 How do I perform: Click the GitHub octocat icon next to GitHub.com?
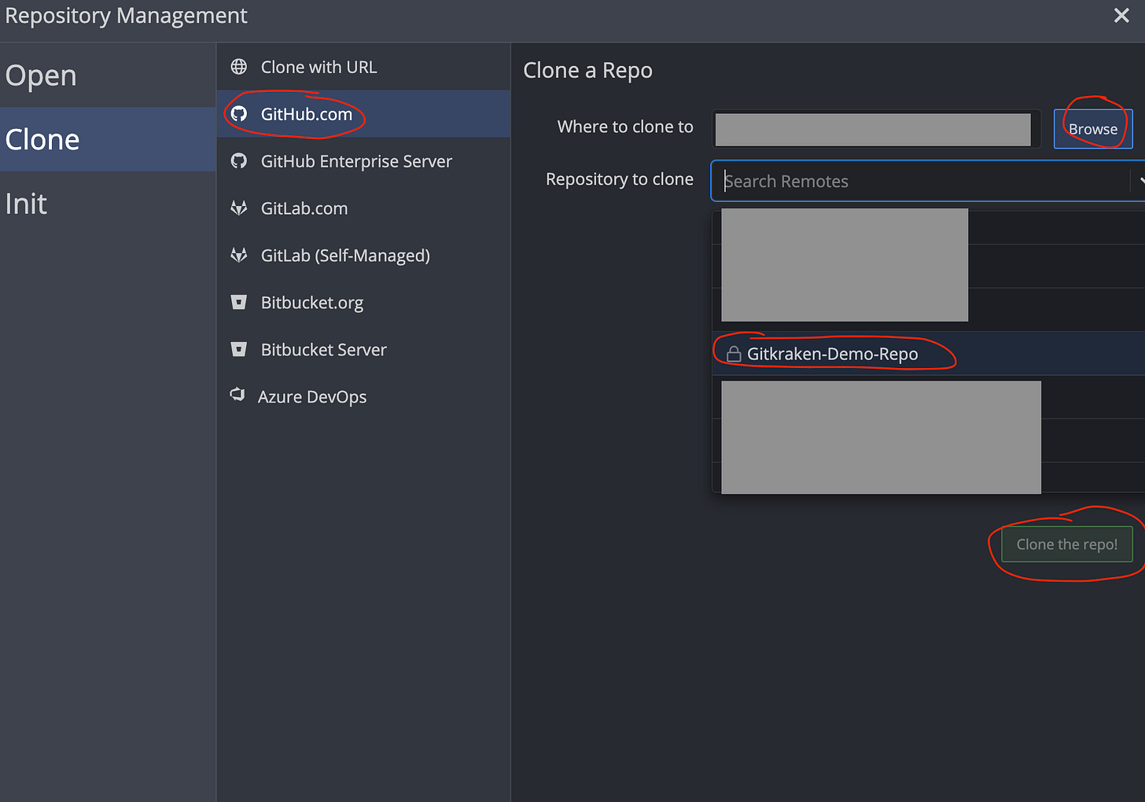click(239, 114)
